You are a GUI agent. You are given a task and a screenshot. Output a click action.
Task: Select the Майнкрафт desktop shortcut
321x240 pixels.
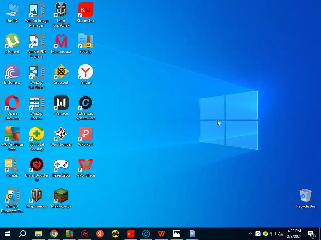(61, 198)
